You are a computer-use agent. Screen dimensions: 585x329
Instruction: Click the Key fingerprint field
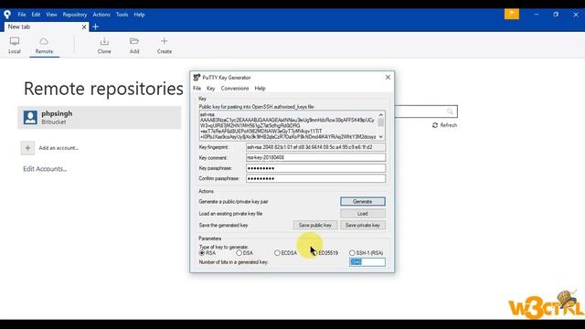[x=315, y=147]
